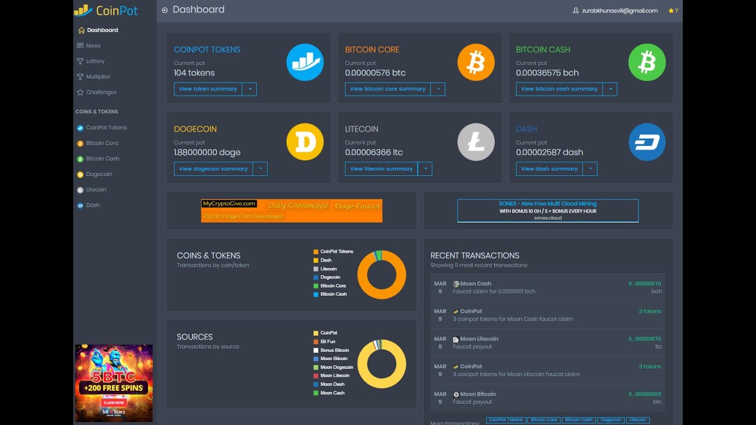Click the star icon in the header
756x425 pixels.
[x=671, y=11]
